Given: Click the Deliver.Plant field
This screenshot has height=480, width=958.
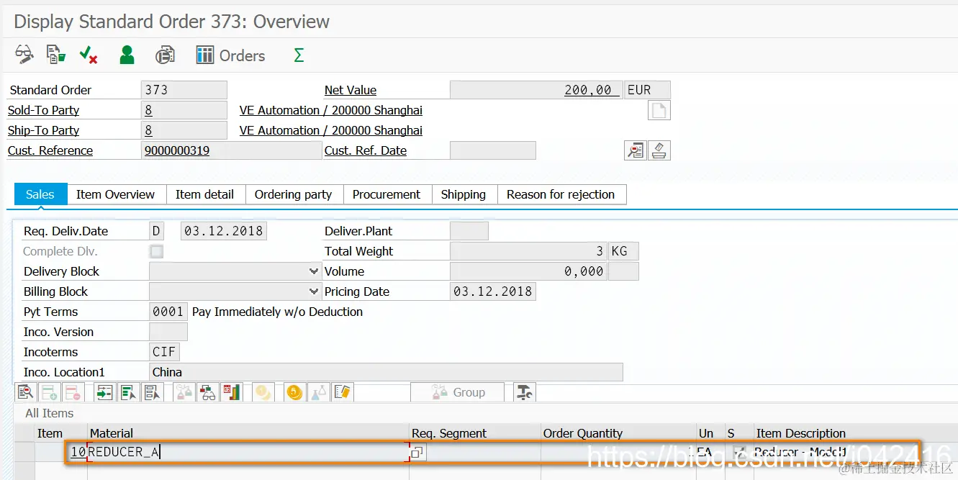Looking at the screenshot, I should (x=469, y=231).
